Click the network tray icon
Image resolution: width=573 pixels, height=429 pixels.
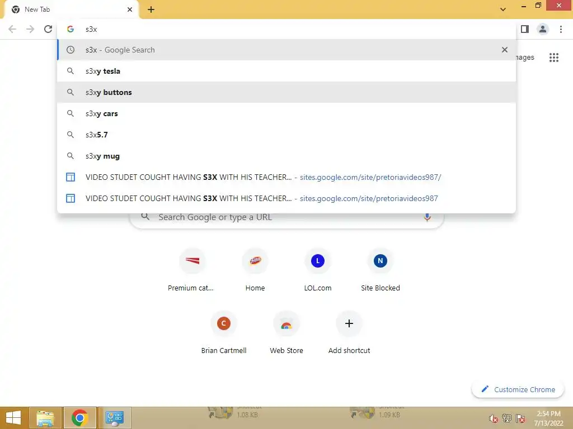coord(507,418)
